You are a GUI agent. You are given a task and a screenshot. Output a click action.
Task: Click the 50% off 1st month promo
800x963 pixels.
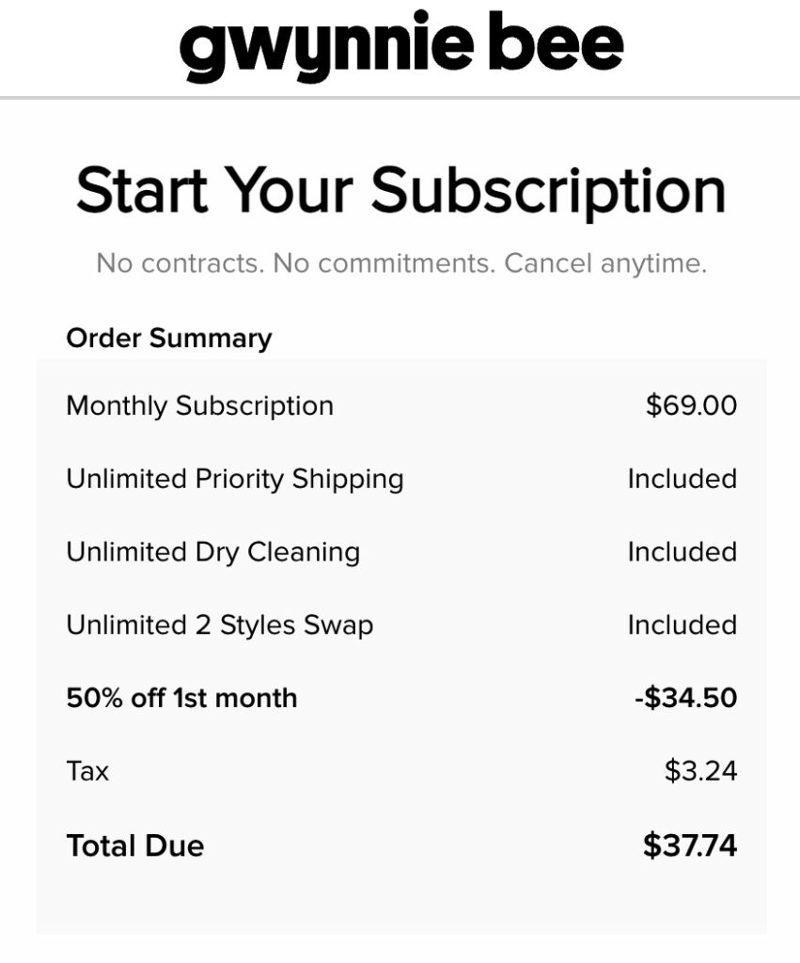click(181, 698)
